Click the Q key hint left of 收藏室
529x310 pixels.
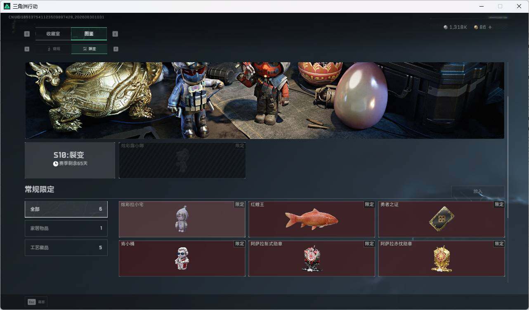coord(27,34)
